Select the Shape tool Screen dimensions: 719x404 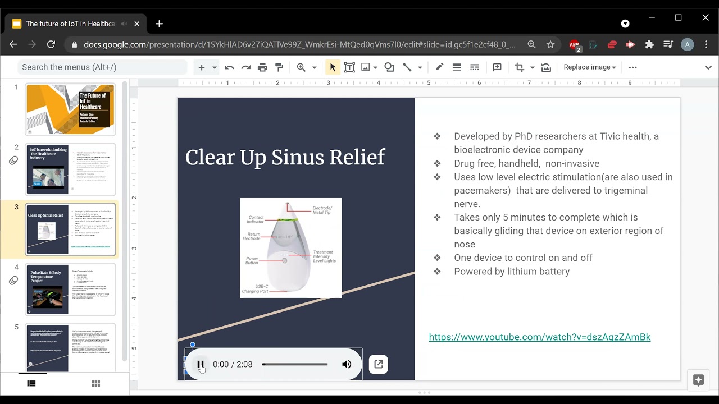coord(389,67)
